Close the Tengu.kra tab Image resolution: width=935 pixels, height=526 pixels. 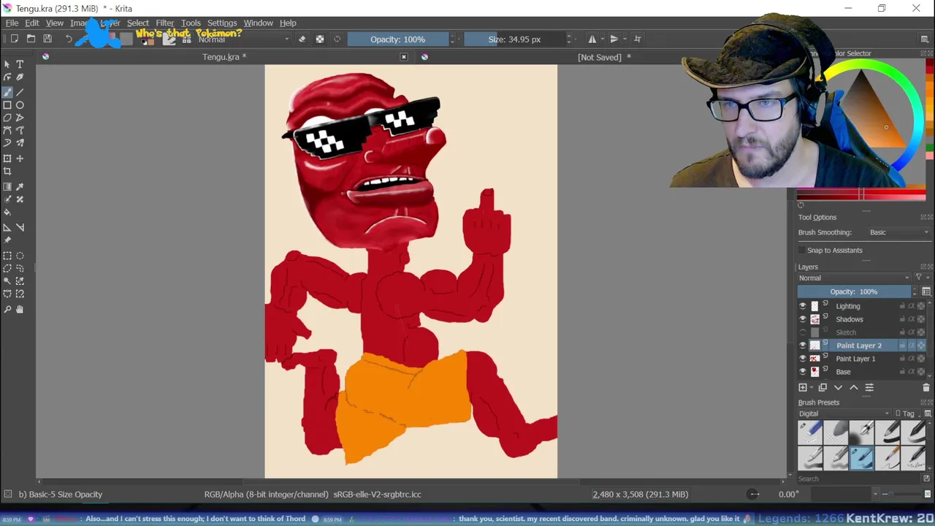(x=404, y=57)
